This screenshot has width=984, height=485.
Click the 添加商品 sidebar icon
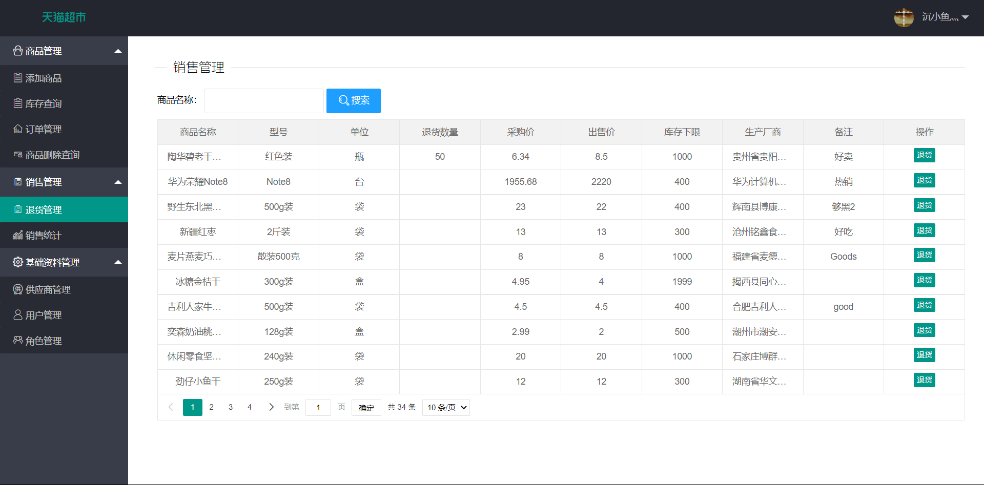[x=18, y=78]
